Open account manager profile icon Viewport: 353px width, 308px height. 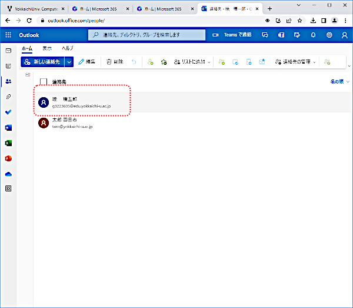(x=344, y=35)
